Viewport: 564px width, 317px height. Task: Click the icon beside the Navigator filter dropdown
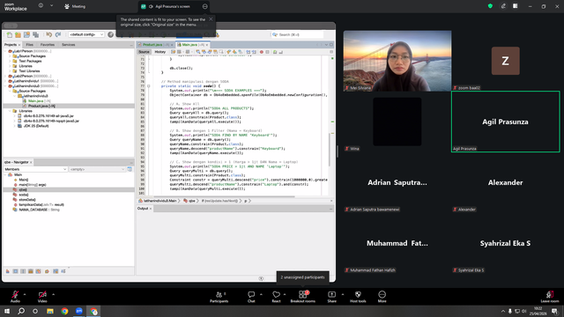pos(130,169)
